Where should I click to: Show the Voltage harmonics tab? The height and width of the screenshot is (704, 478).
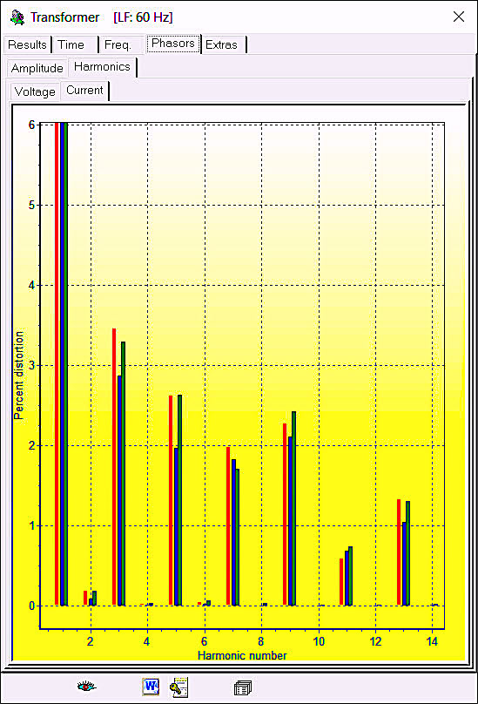click(35, 91)
